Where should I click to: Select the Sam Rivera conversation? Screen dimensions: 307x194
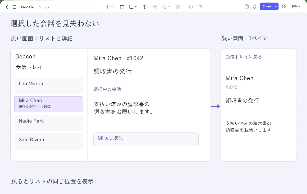pyautogui.click(x=49, y=141)
